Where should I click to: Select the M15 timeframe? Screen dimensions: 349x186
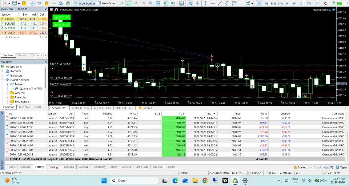[273, 3]
